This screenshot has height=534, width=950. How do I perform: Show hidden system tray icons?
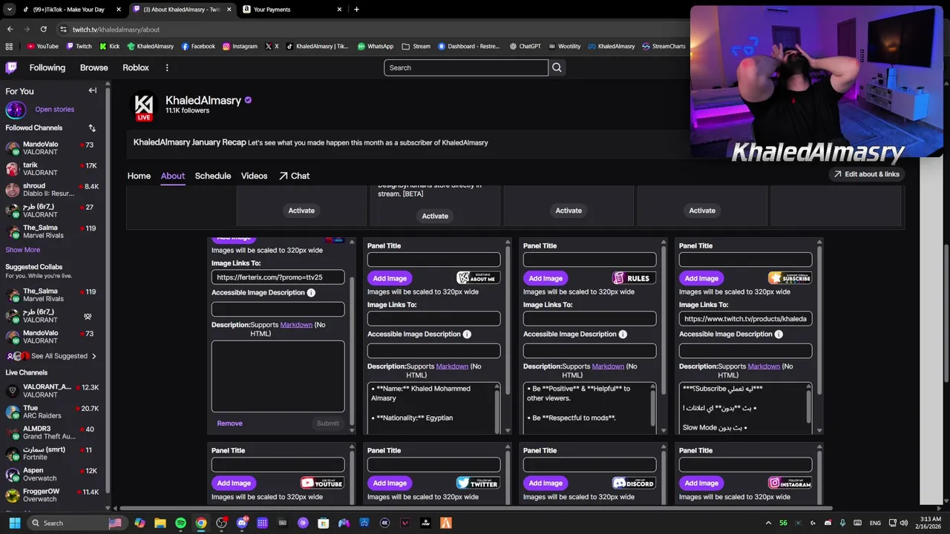tap(768, 523)
